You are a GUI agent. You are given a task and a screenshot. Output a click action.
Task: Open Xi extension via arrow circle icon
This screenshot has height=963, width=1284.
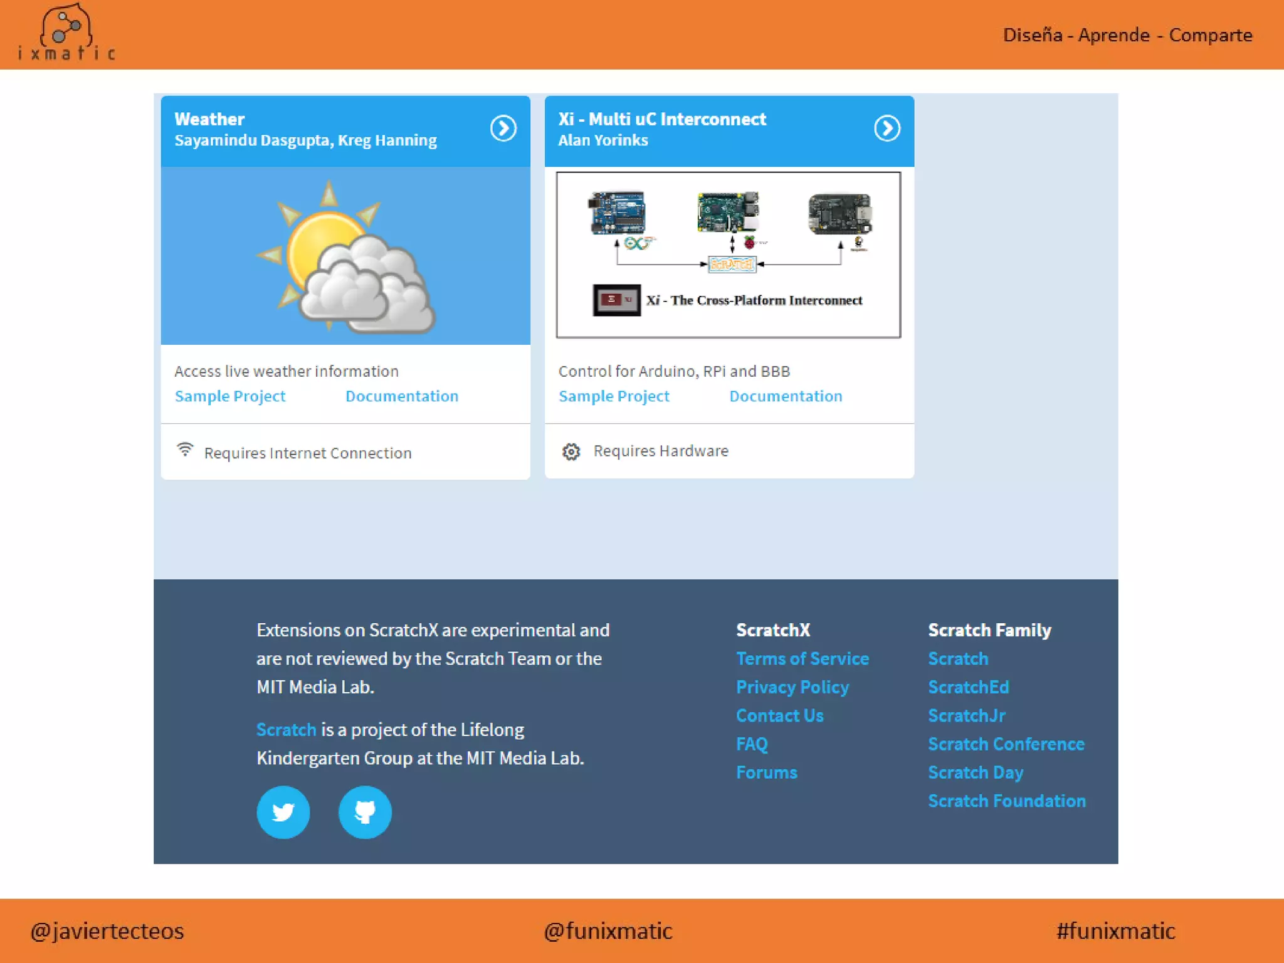click(887, 129)
